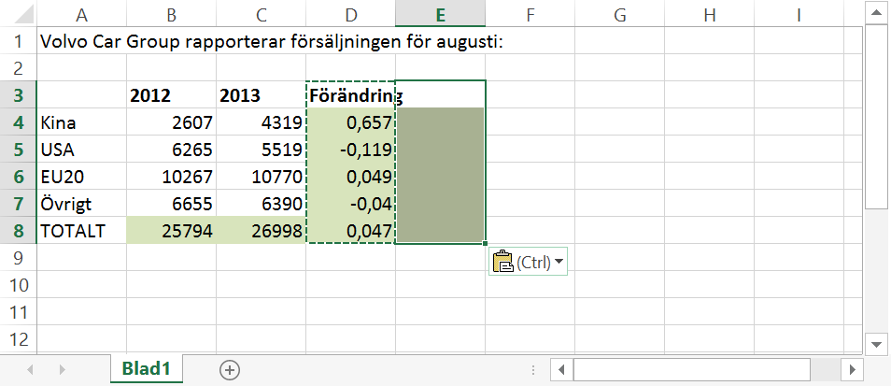Screen dimensions: 891x386
Task: Click horizontal scrollbar right arrow
Action: [x=853, y=370]
